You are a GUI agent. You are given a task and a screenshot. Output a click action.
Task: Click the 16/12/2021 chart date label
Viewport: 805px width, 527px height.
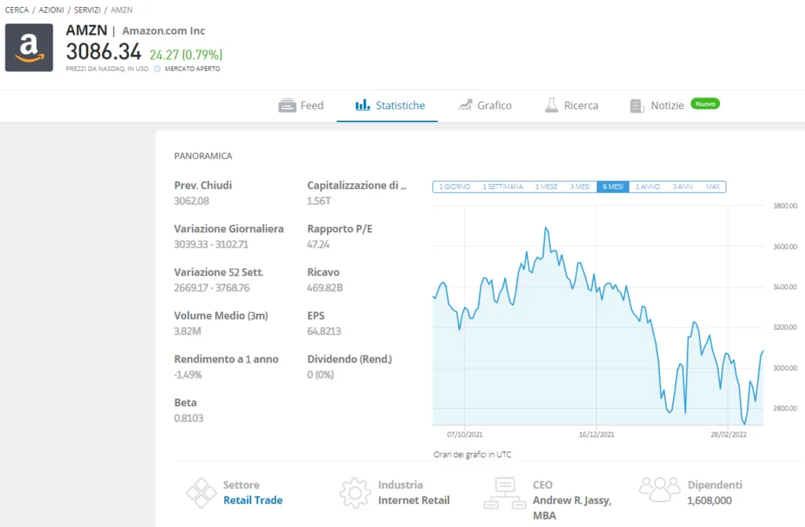click(x=597, y=434)
